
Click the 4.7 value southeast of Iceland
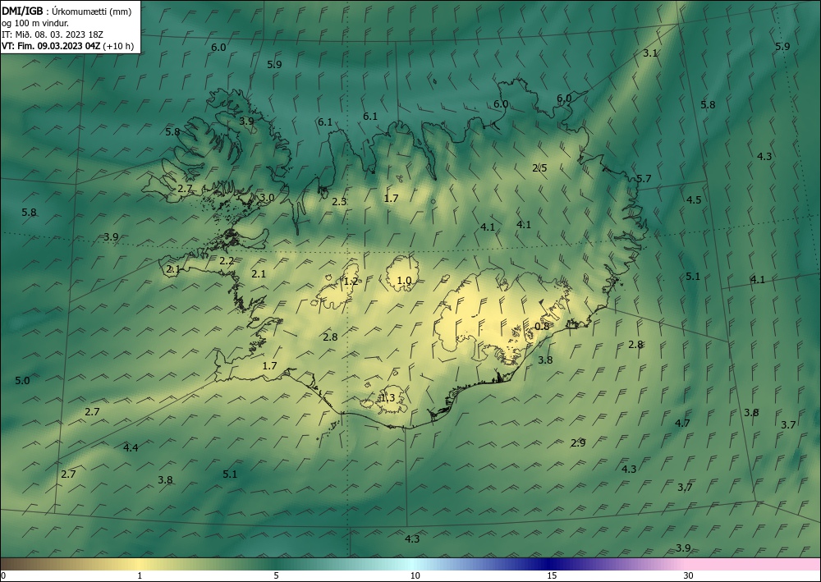(x=682, y=424)
